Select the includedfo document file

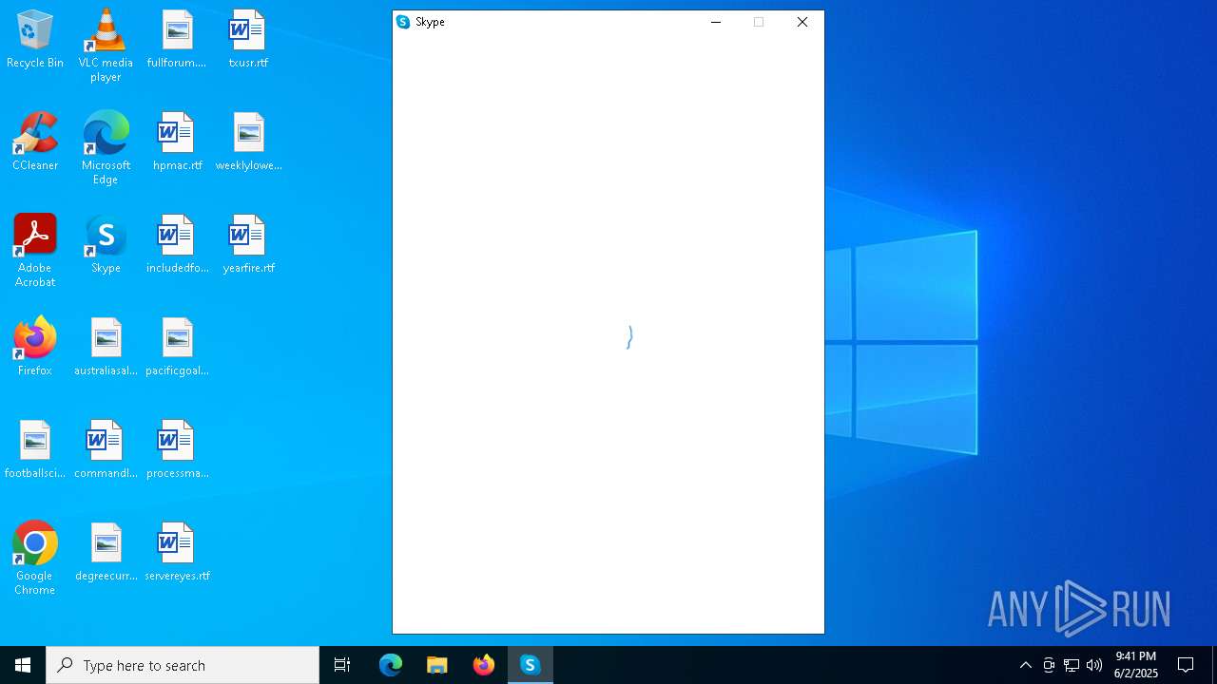click(177, 245)
